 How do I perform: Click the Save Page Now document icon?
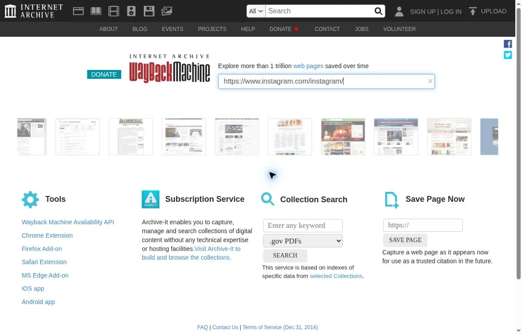tap(392, 200)
